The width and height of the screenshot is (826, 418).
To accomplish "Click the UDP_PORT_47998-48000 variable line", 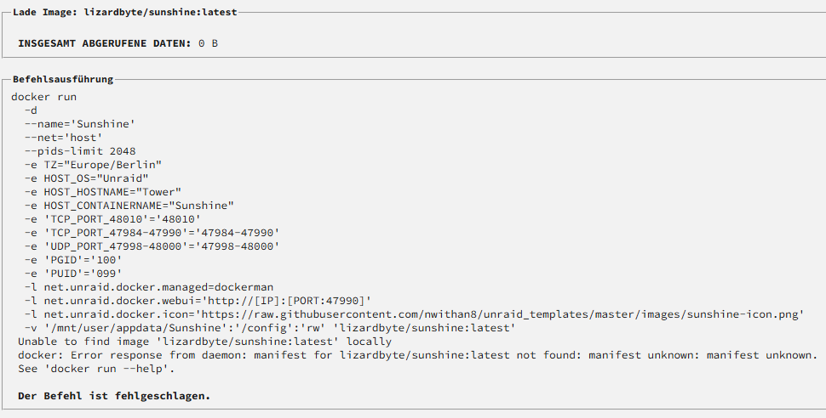I will (x=152, y=246).
